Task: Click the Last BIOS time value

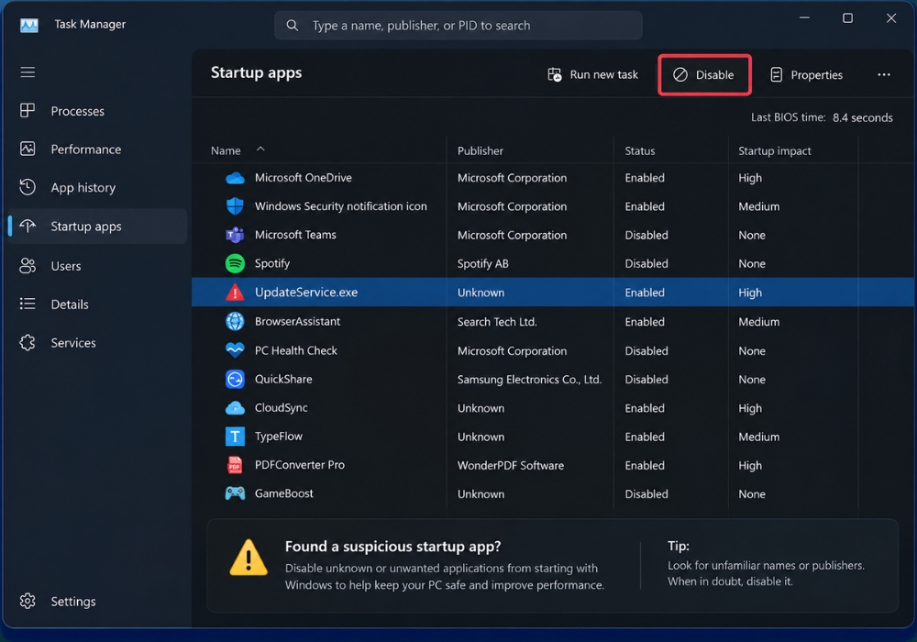Action: click(x=863, y=117)
